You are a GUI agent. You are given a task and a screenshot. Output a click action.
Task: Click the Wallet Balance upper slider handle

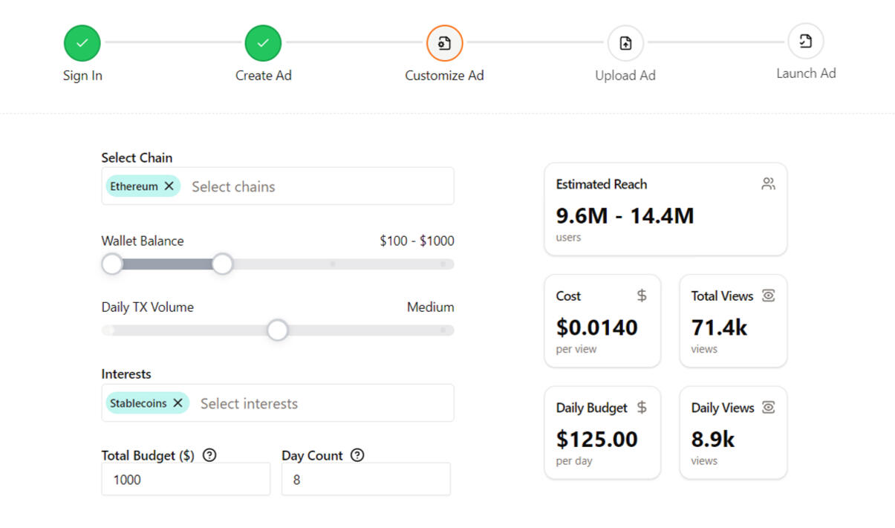pos(222,264)
